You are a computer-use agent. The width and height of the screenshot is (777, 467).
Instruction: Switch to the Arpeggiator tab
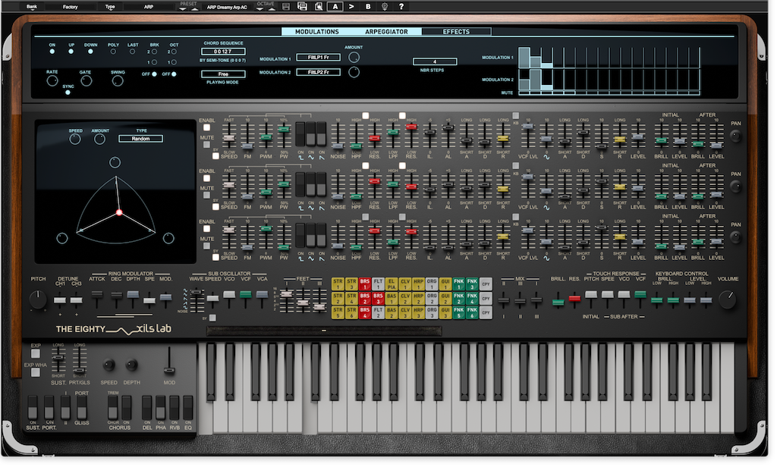[386, 32]
